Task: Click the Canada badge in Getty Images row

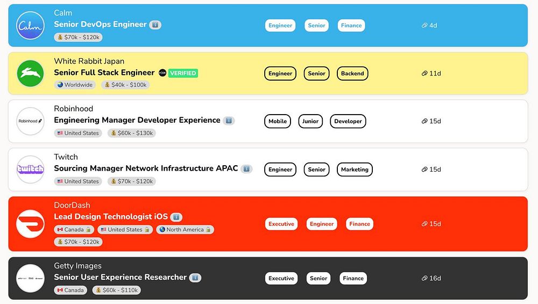Action: [x=70, y=290]
